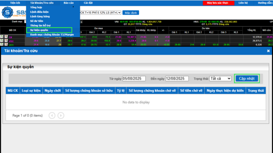Click Số lượng chứng khoán sở hữu header
This screenshot has height=153, width=273.
click(x=89, y=91)
